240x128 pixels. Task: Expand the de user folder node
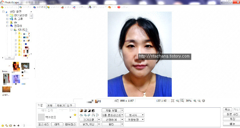(7, 22)
